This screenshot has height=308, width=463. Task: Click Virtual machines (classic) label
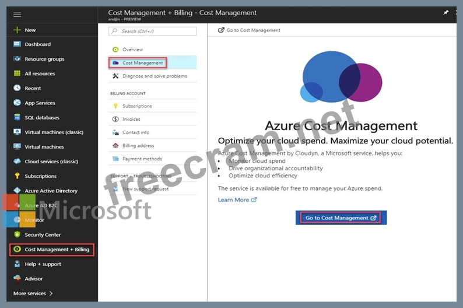[x=54, y=132]
